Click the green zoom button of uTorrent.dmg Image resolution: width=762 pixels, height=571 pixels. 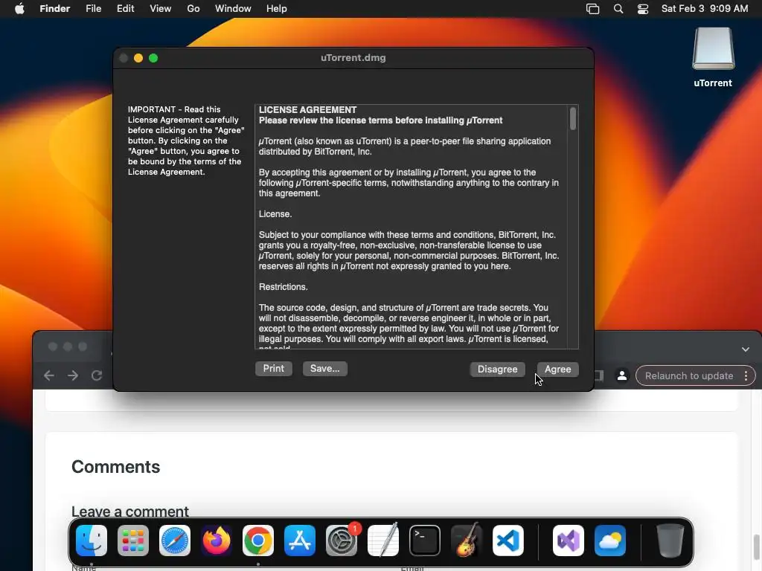(153, 58)
